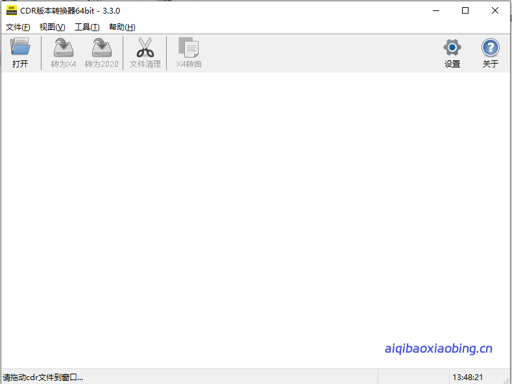This screenshot has width=512, height=384.
Task: Click the CDR app icon in the title bar
Action: [10, 10]
